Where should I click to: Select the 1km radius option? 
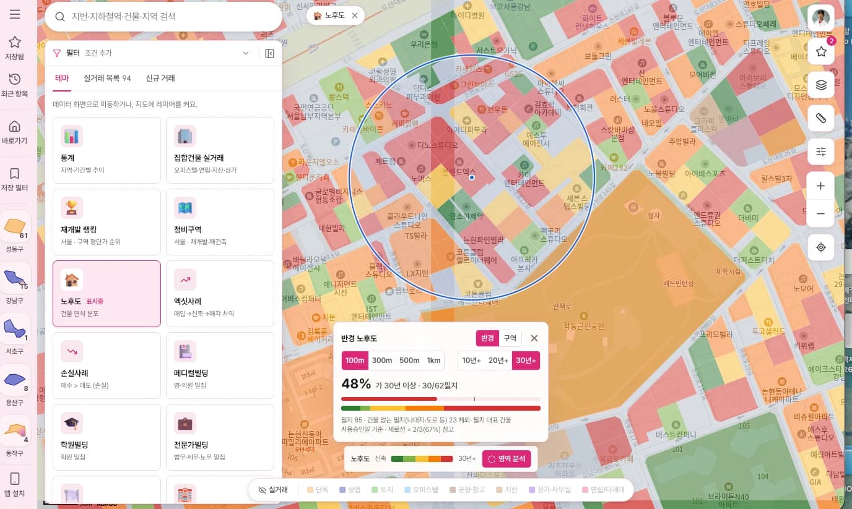coord(433,361)
